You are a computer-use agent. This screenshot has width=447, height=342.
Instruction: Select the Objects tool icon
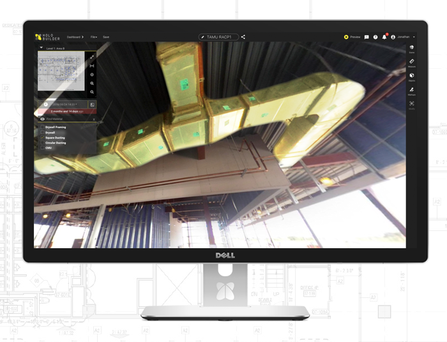411,75
